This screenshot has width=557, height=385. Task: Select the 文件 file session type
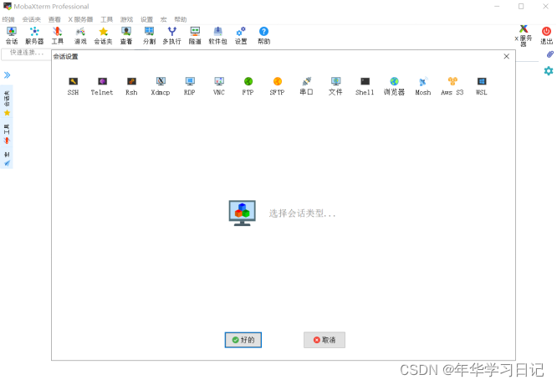335,86
